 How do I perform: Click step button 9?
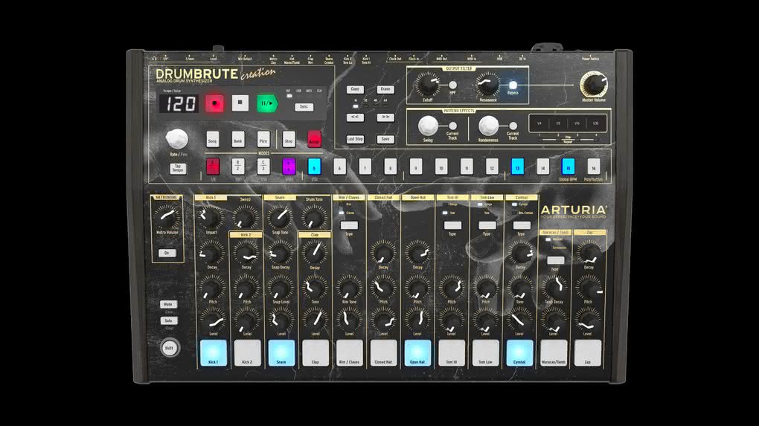[x=415, y=167]
